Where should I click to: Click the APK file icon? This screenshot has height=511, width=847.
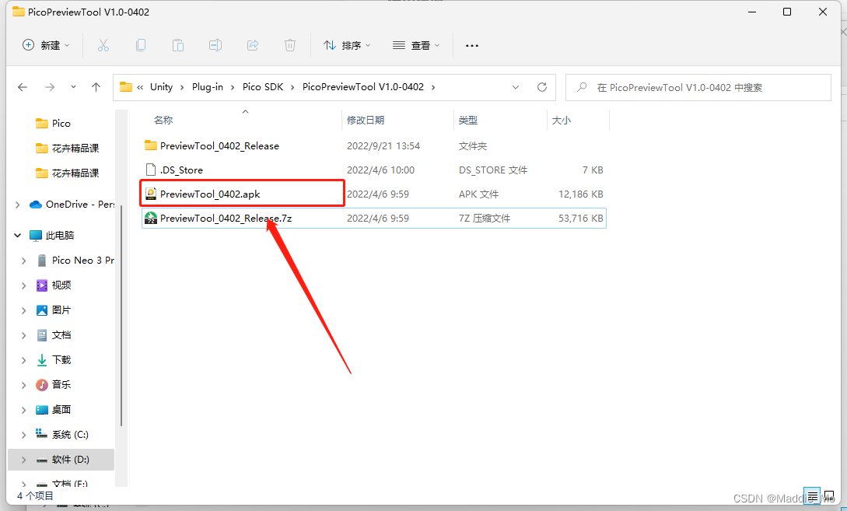pos(151,194)
